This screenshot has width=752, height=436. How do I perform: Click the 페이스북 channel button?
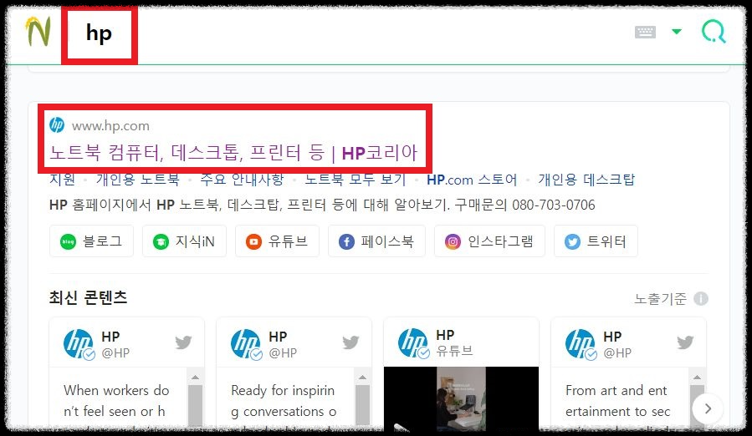click(x=376, y=241)
